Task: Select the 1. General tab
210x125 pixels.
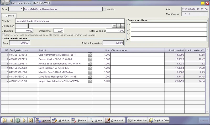Action: [x=9, y=16]
